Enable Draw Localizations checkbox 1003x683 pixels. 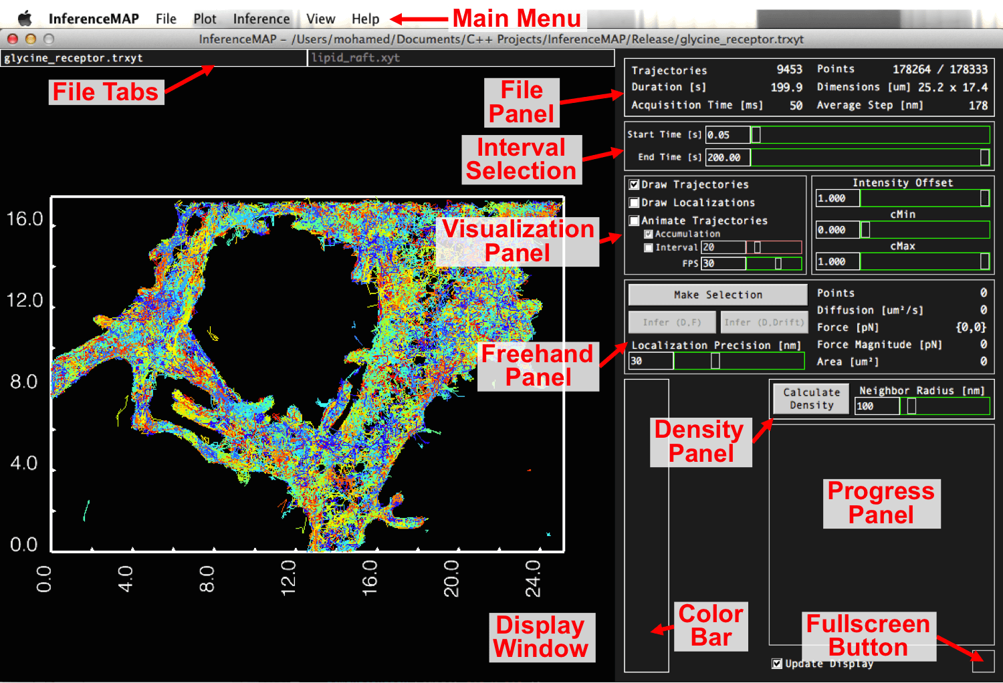[x=634, y=202]
